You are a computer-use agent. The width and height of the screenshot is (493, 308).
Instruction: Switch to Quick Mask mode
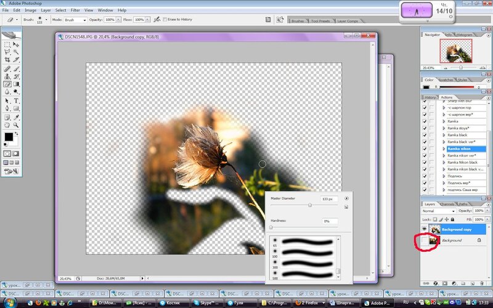pos(15,153)
